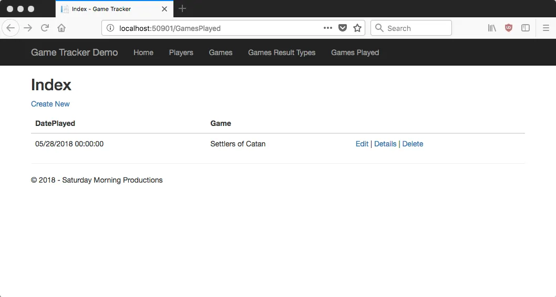The image size is (556, 297).
Task: Close the Index - Game Tracker tab
Action: point(164,9)
